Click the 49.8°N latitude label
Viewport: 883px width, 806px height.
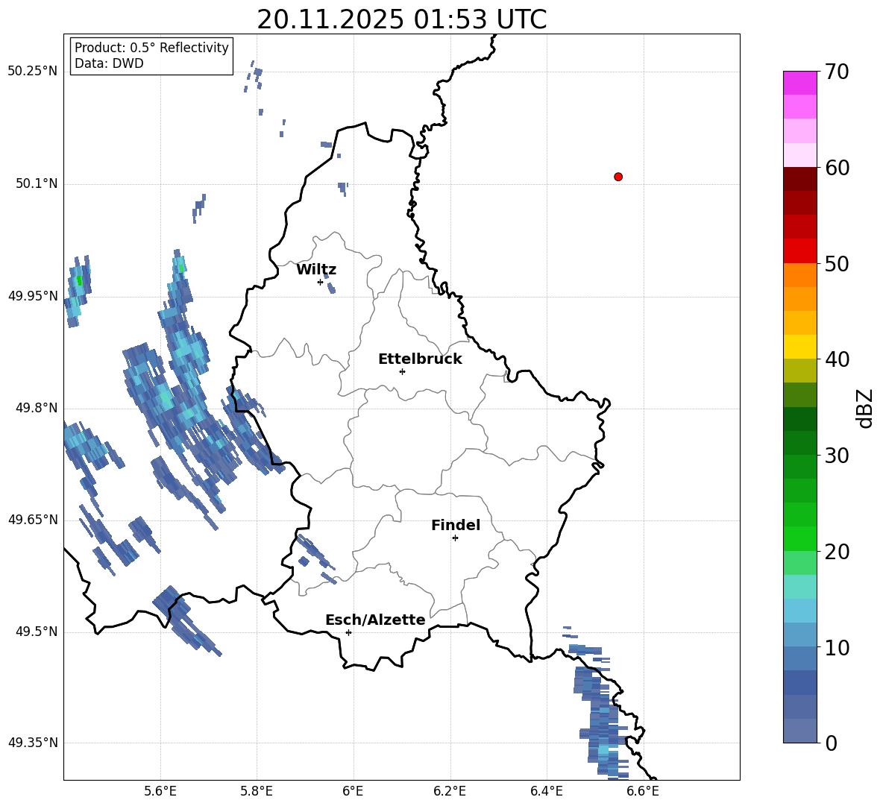[37, 408]
